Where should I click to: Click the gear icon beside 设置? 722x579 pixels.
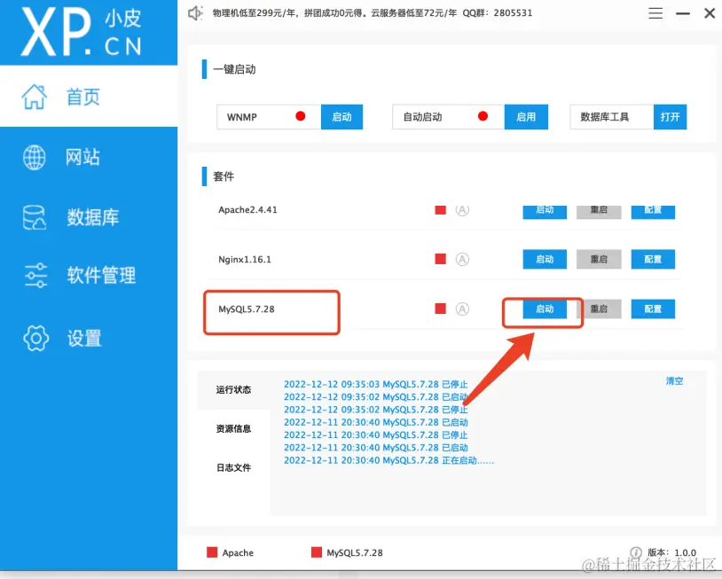[35, 339]
